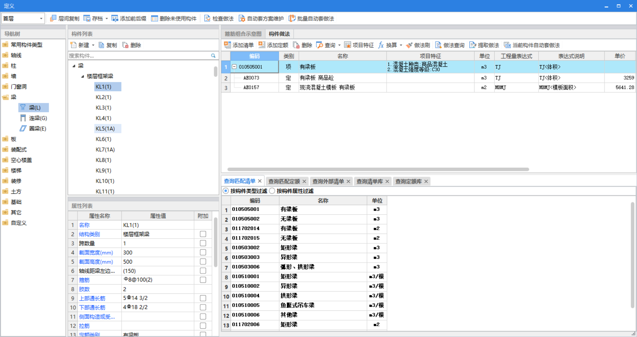Click the 当前构件自动套做法 icon

click(x=507, y=45)
